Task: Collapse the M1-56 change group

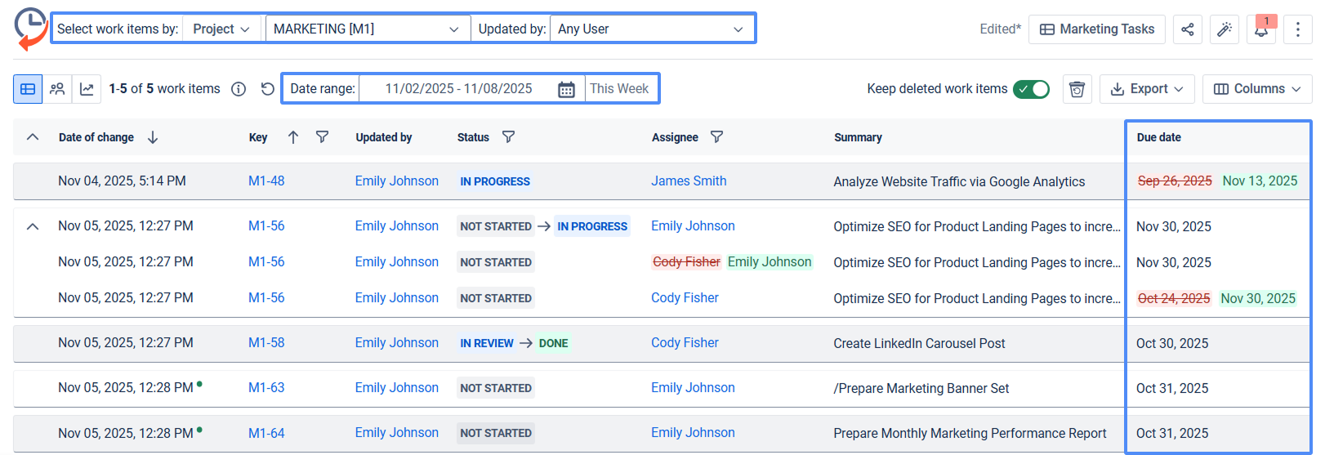Action: (33, 226)
